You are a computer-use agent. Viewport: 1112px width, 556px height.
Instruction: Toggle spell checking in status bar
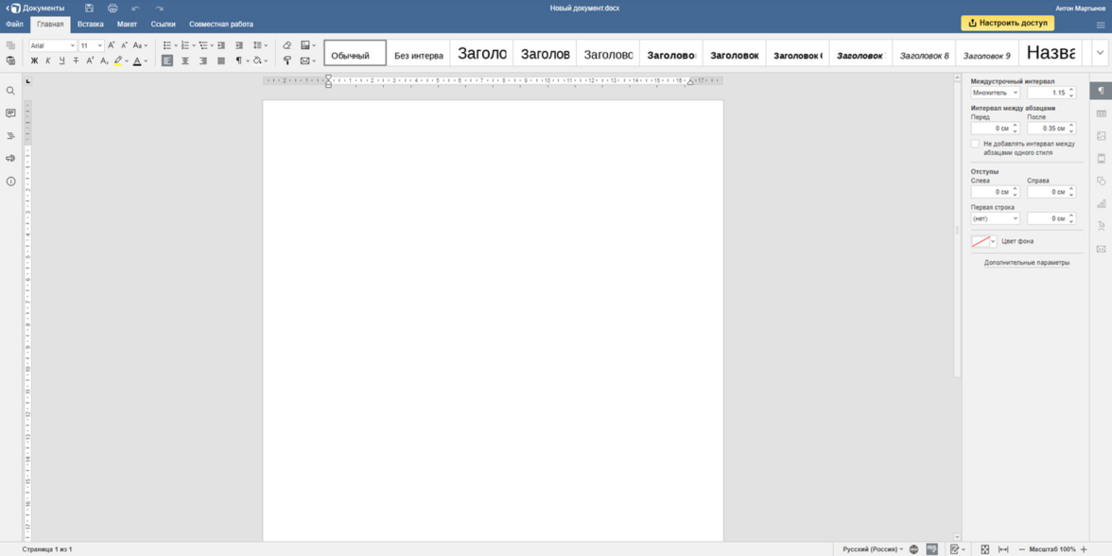tap(932, 549)
